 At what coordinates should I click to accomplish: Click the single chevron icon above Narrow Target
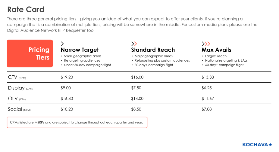(62, 44)
